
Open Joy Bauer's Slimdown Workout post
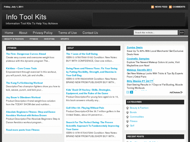(x=23, y=97)
